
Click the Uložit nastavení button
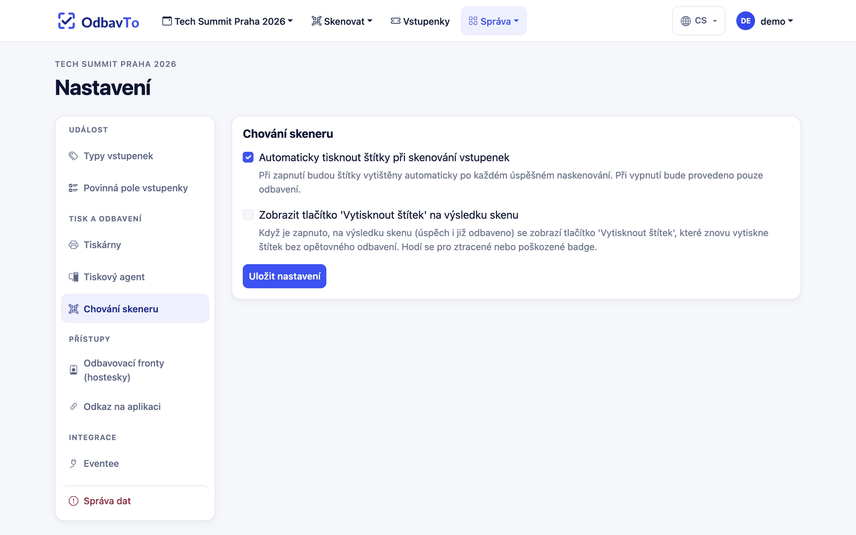click(x=285, y=276)
